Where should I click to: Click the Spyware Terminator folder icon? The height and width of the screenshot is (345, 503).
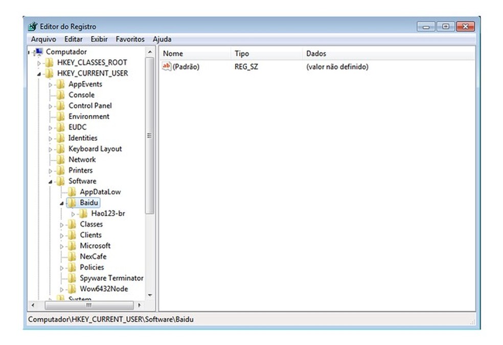72,278
